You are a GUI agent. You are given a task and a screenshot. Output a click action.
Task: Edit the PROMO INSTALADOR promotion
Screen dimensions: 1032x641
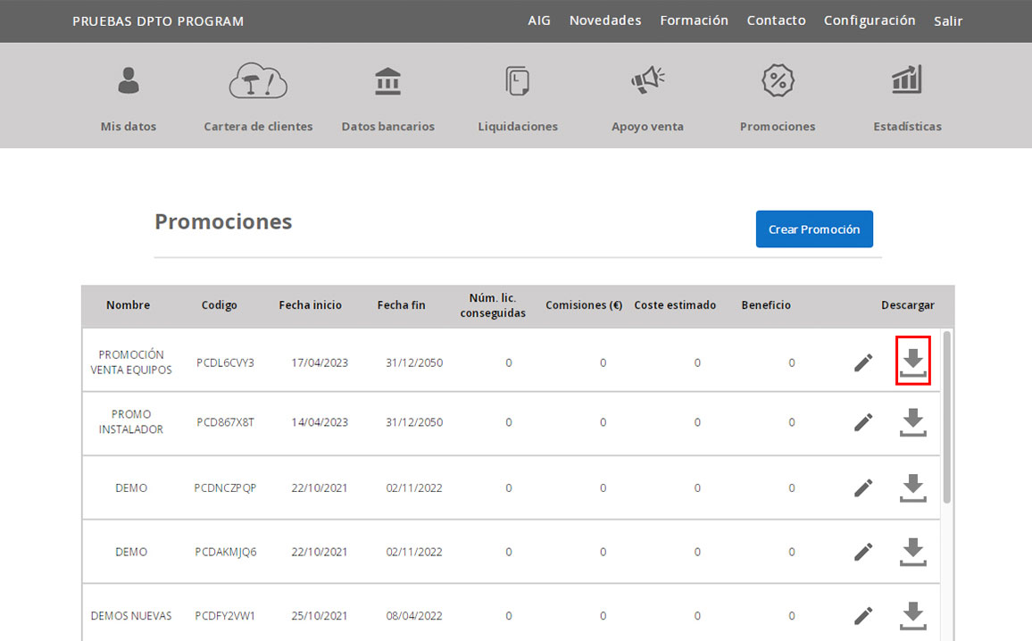(862, 422)
